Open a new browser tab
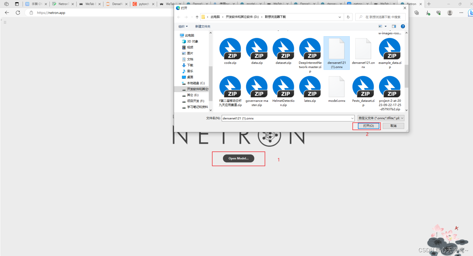The height and width of the screenshot is (256, 473). click(429, 4)
